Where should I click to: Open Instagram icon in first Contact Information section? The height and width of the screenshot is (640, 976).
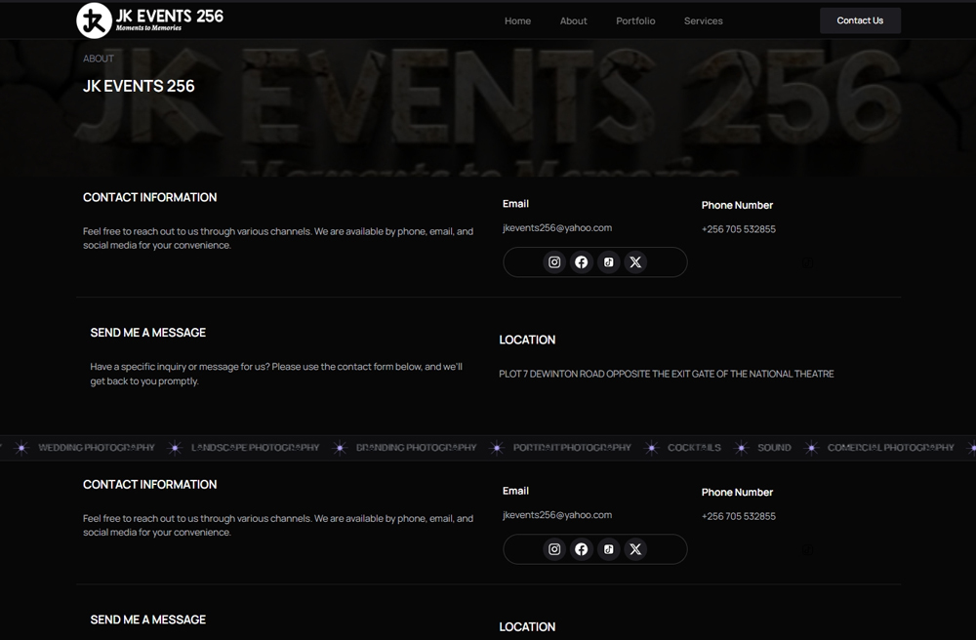(x=554, y=261)
